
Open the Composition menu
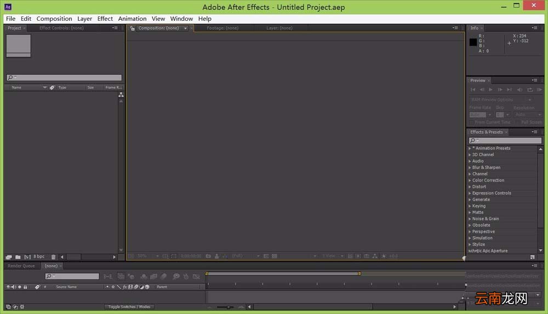coord(54,19)
